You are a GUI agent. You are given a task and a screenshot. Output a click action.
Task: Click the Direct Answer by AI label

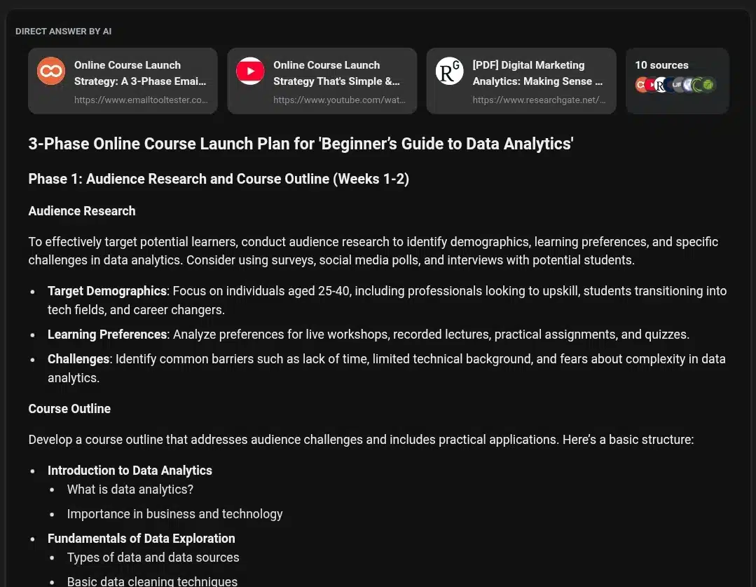tap(63, 32)
